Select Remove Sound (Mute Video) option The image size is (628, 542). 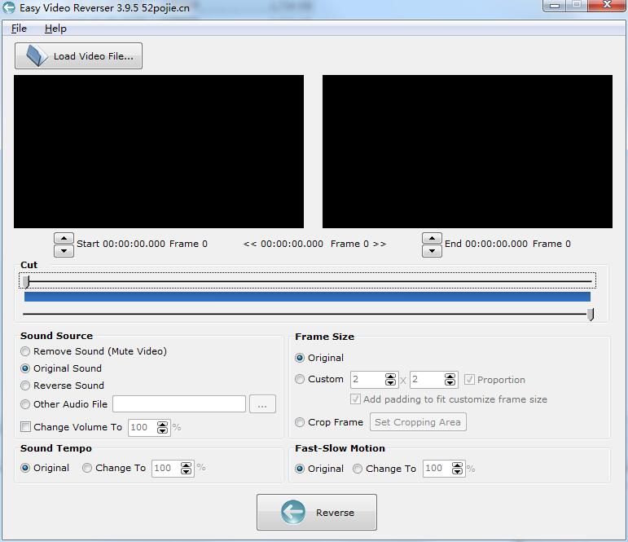pos(26,351)
